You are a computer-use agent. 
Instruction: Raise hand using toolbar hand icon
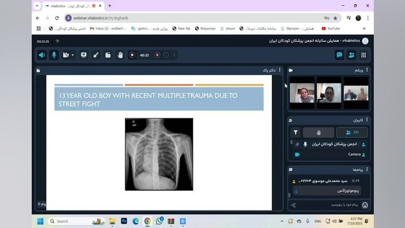click(120, 55)
